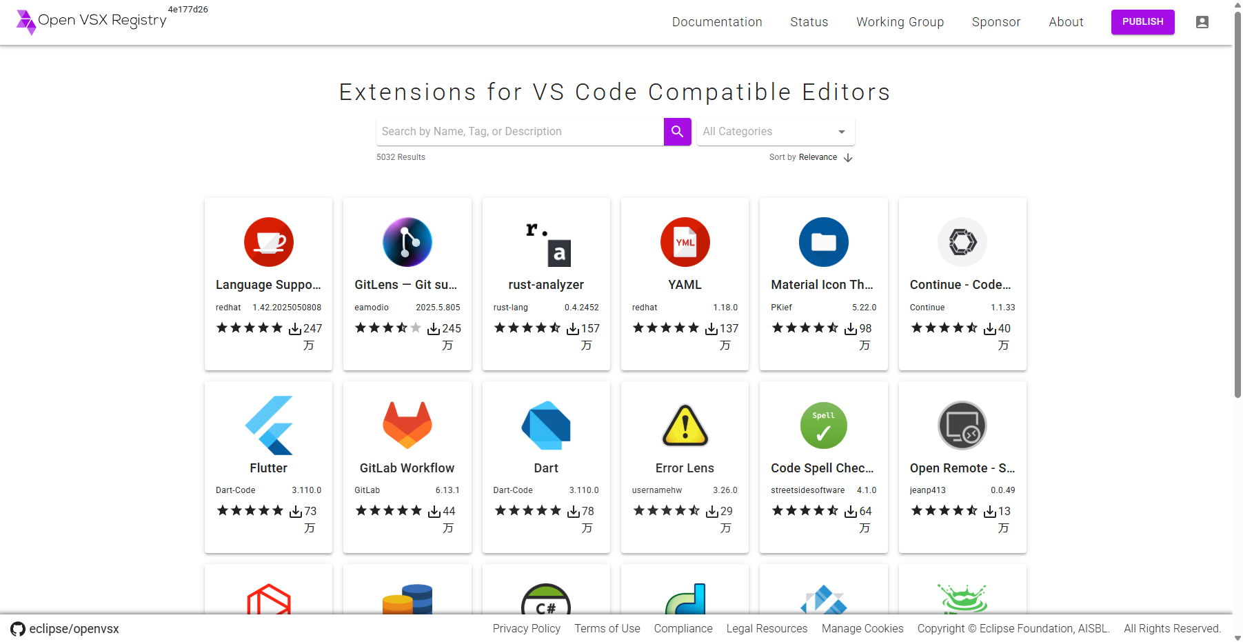This screenshot has width=1243, height=642.
Task: Go to the Status page
Action: tap(809, 22)
